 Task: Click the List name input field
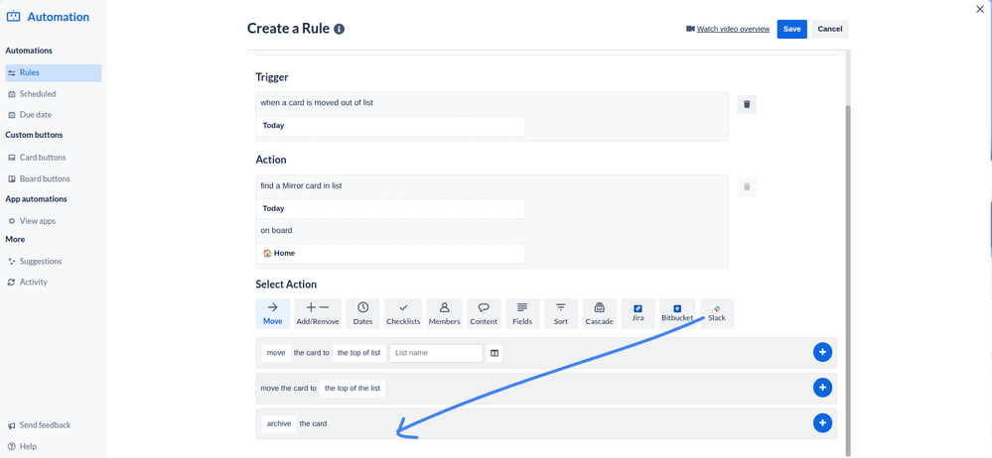(x=436, y=353)
